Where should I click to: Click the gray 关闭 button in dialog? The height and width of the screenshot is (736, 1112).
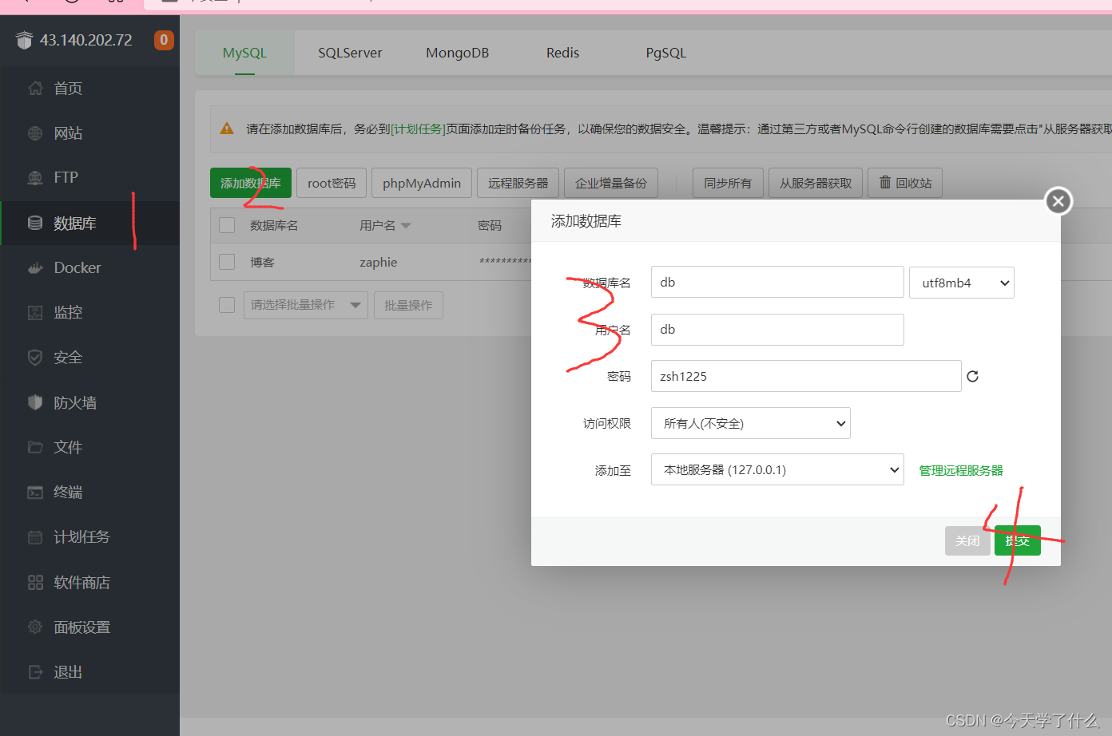967,540
